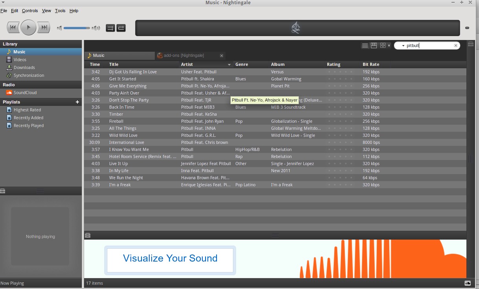Sort by the Genre column
Screen dimensions: 479x289
(251, 64)
